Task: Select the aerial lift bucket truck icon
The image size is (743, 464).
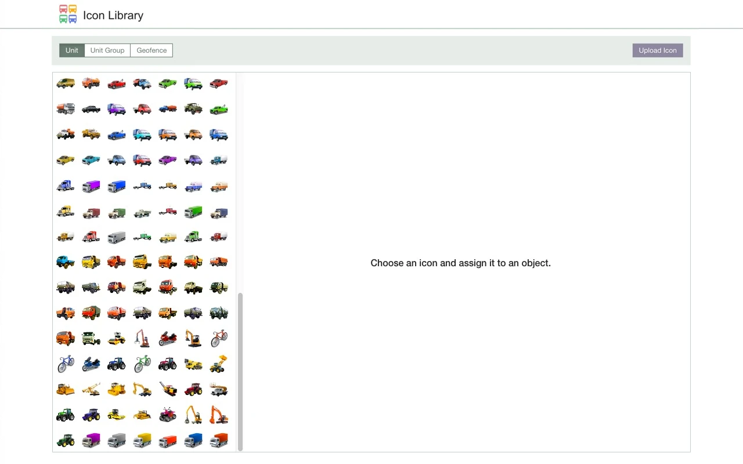Action: (x=219, y=389)
